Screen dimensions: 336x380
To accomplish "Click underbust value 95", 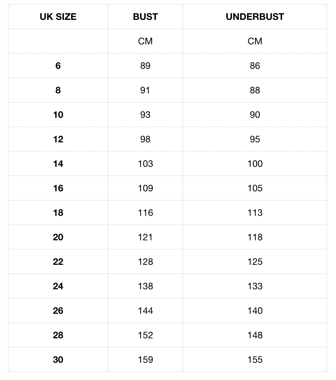I will [255, 139].
